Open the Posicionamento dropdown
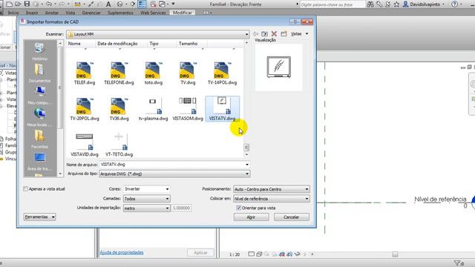The width and height of the screenshot is (475, 267). point(272,189)
